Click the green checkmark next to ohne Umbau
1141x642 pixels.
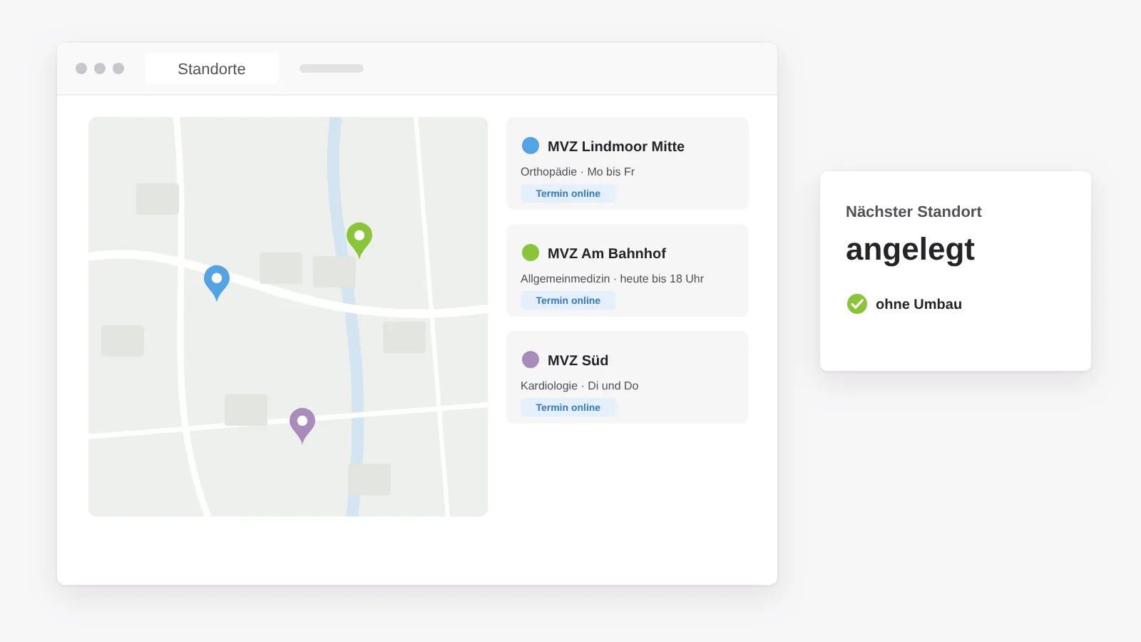click(857, 304)
